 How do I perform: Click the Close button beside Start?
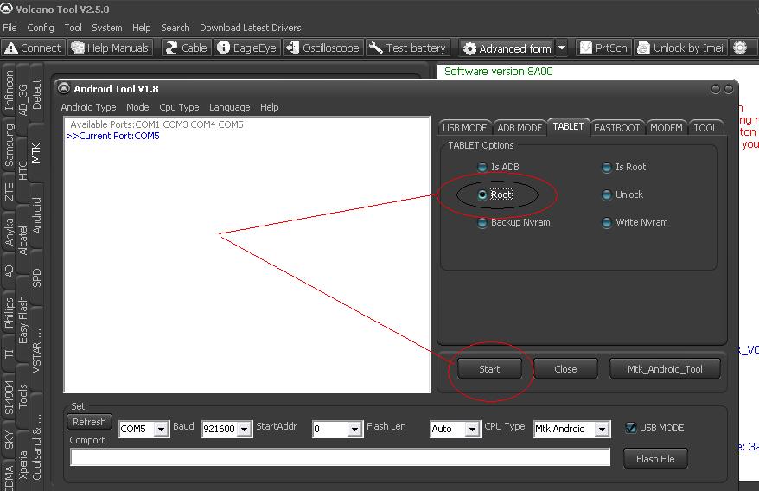pyautogui.click(x=565, y=369)
